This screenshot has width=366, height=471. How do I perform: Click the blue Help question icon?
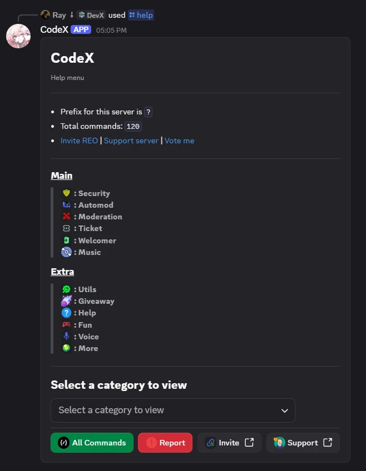point(66,313)
